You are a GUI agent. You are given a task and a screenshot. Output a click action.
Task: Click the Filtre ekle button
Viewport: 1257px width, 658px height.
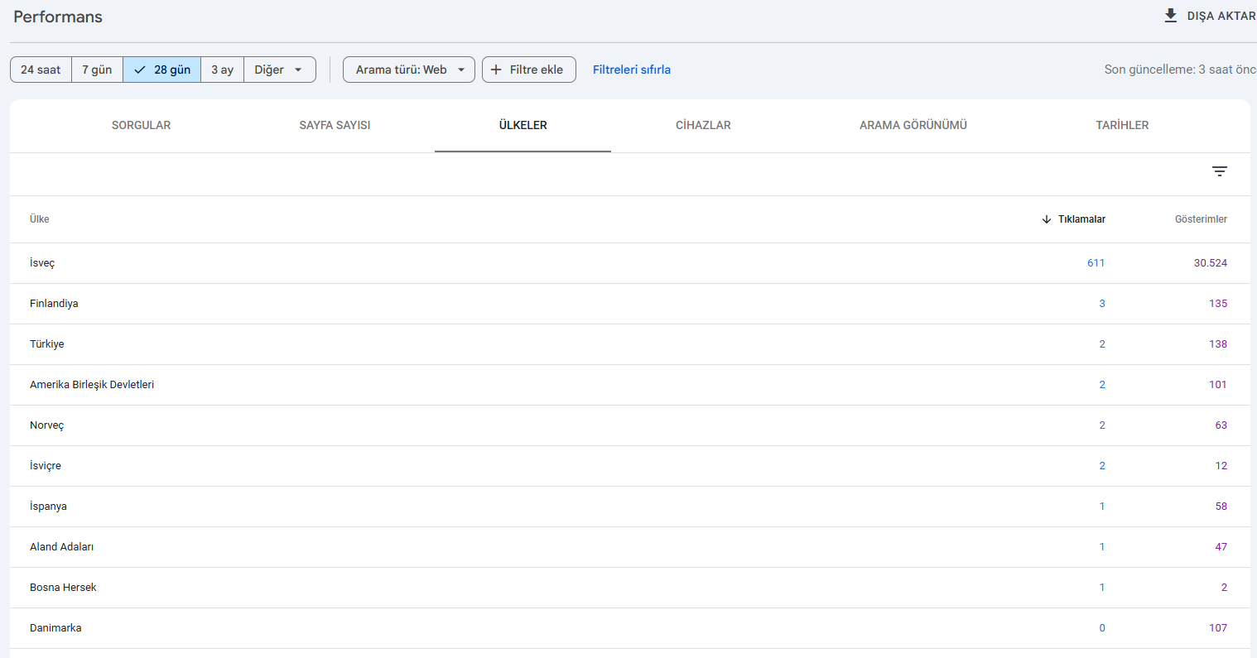click(529, 70)
